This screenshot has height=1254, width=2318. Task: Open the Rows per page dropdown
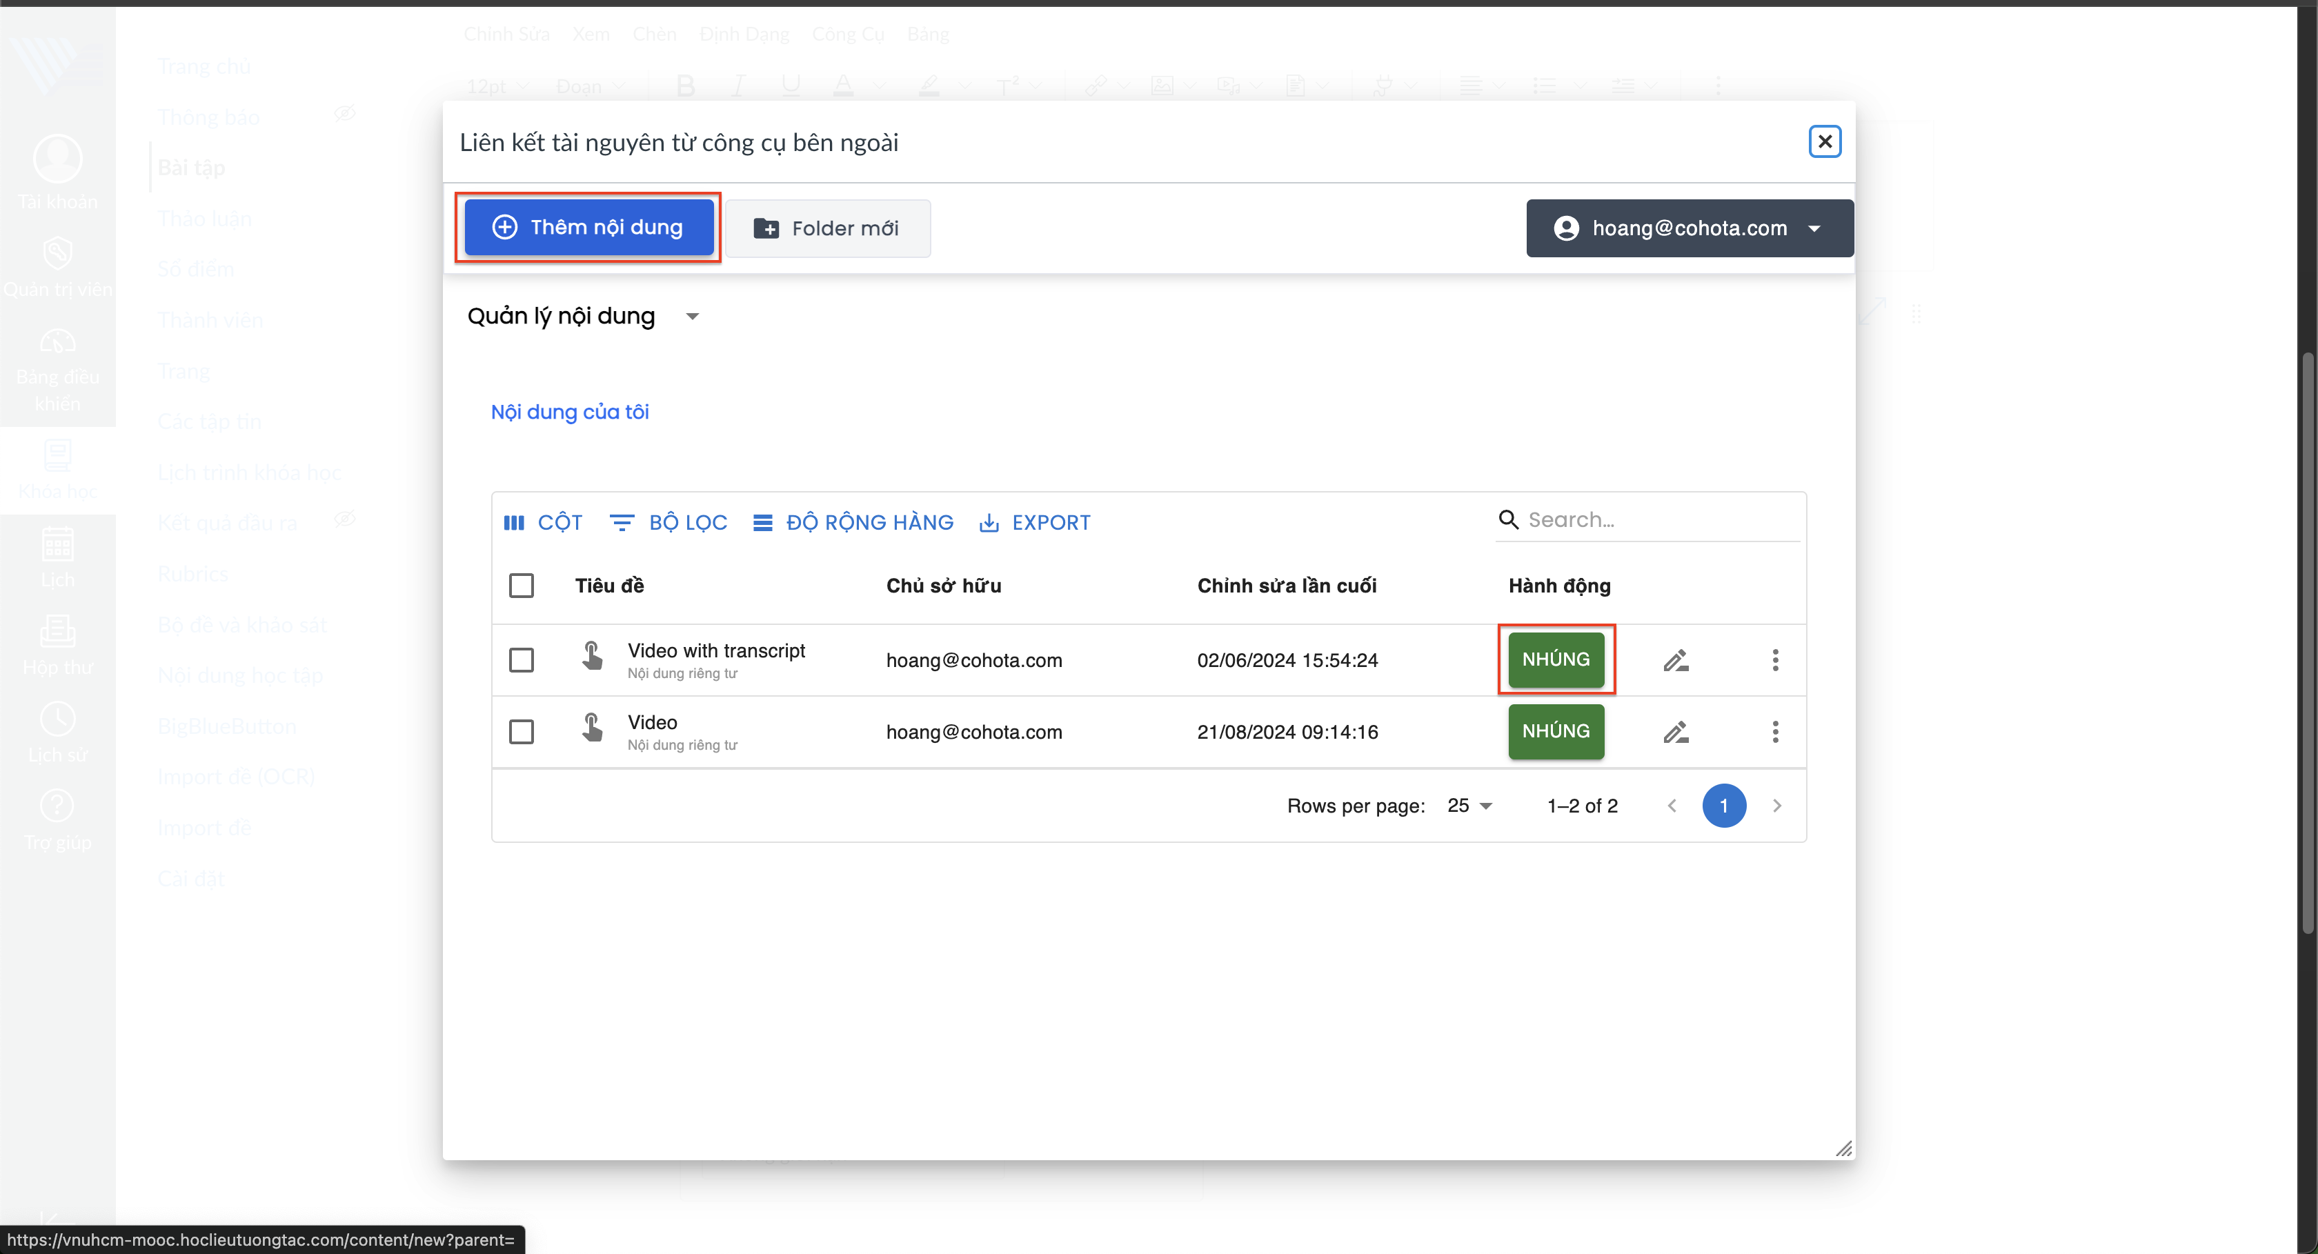coord(1469,806)
